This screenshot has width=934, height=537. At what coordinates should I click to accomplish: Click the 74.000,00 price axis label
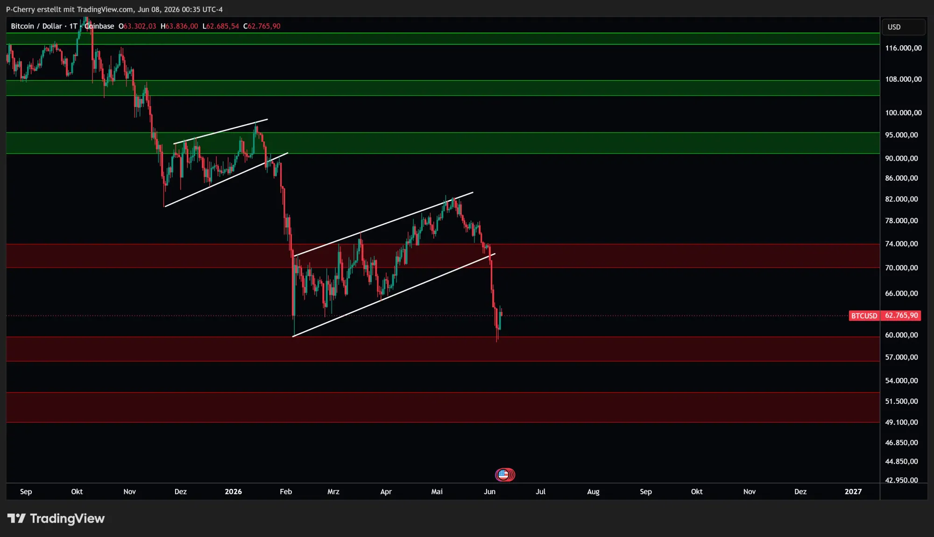[901, 244]
